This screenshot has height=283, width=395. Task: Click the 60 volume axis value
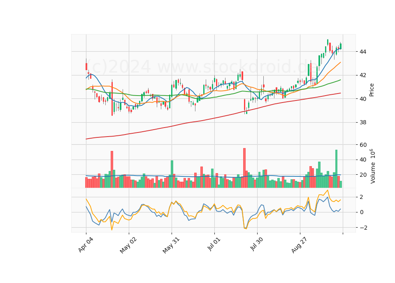(x=363, y=145)
